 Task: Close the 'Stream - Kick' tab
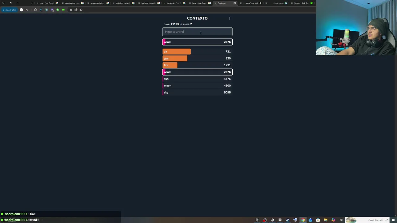pyautogui.click(x=292, y=3)
